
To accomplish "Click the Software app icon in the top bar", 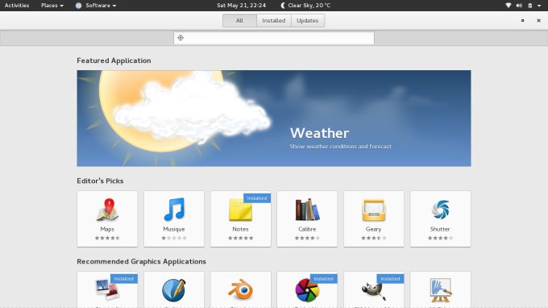I will tap(79, 6).
